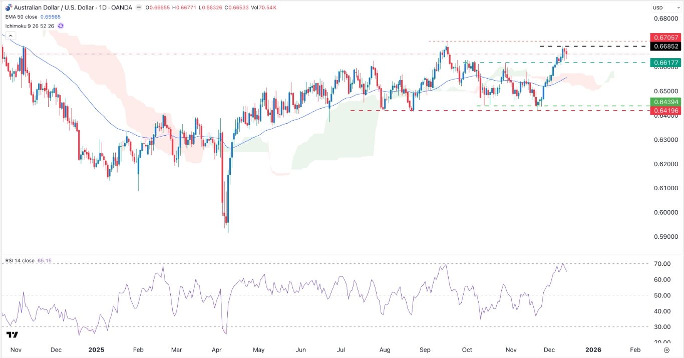Click the green 0.64394 price label
Viewport: 684px width, 358px height.
coord(666,102)
